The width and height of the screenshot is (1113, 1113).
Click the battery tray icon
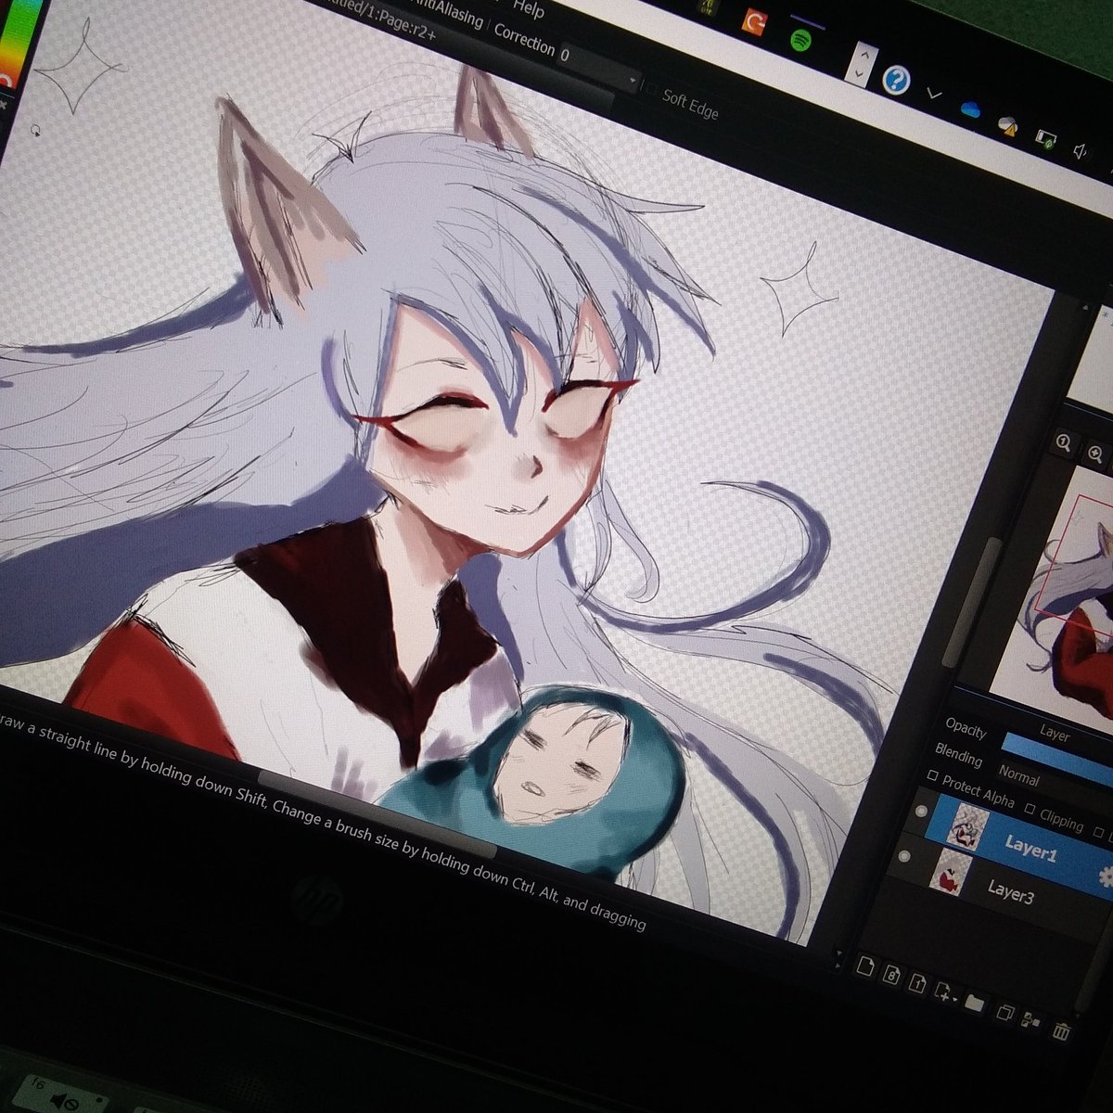1046,140
